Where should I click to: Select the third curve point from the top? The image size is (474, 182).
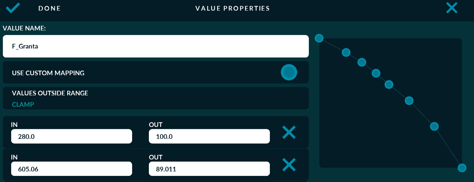pos(362,62)
